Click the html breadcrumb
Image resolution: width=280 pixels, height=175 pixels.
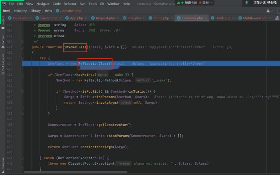[6, 11]
